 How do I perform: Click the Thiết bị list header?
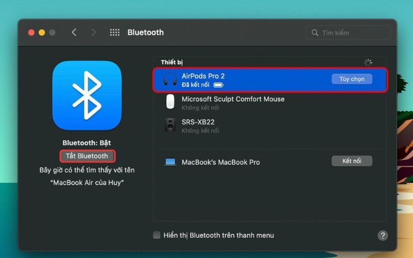point(172,62)
